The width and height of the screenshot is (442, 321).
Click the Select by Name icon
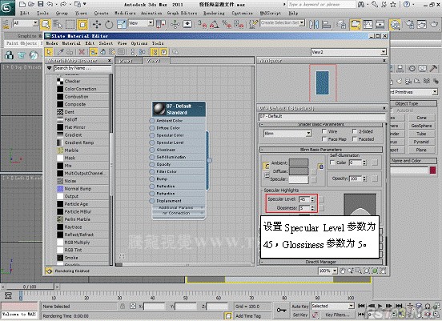58,25
